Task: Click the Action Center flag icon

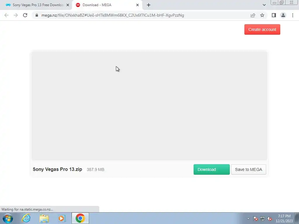Action: click(255, 218)
